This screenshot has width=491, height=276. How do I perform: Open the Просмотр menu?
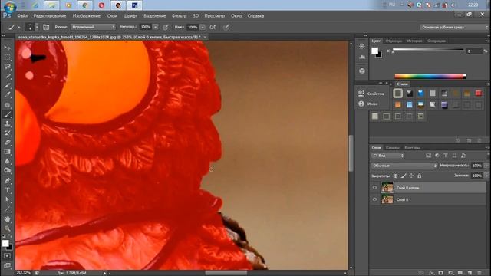coord(215,15)
